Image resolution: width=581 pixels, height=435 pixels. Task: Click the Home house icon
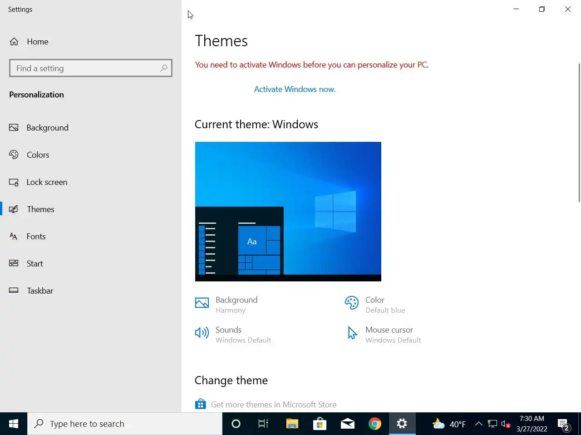click(14, 42)
